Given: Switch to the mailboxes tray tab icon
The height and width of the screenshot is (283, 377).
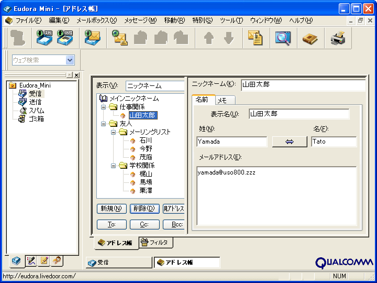Looking at the screenshot, I should pyautogui.click(x=16, y=261).
